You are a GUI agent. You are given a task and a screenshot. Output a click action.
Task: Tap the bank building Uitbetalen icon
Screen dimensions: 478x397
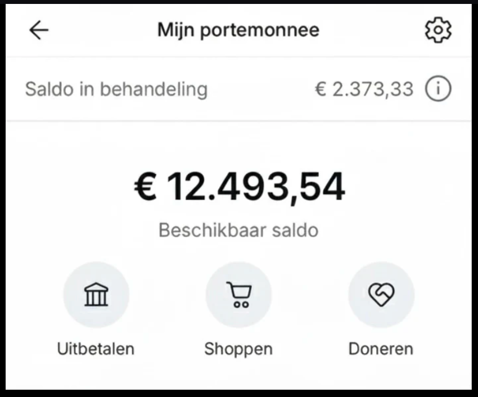click(96, 294)
